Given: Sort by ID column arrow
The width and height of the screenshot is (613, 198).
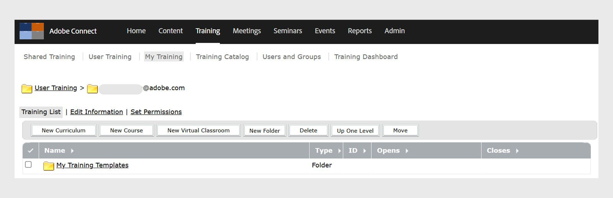Looking at the screenshot, I should point(364,151).
